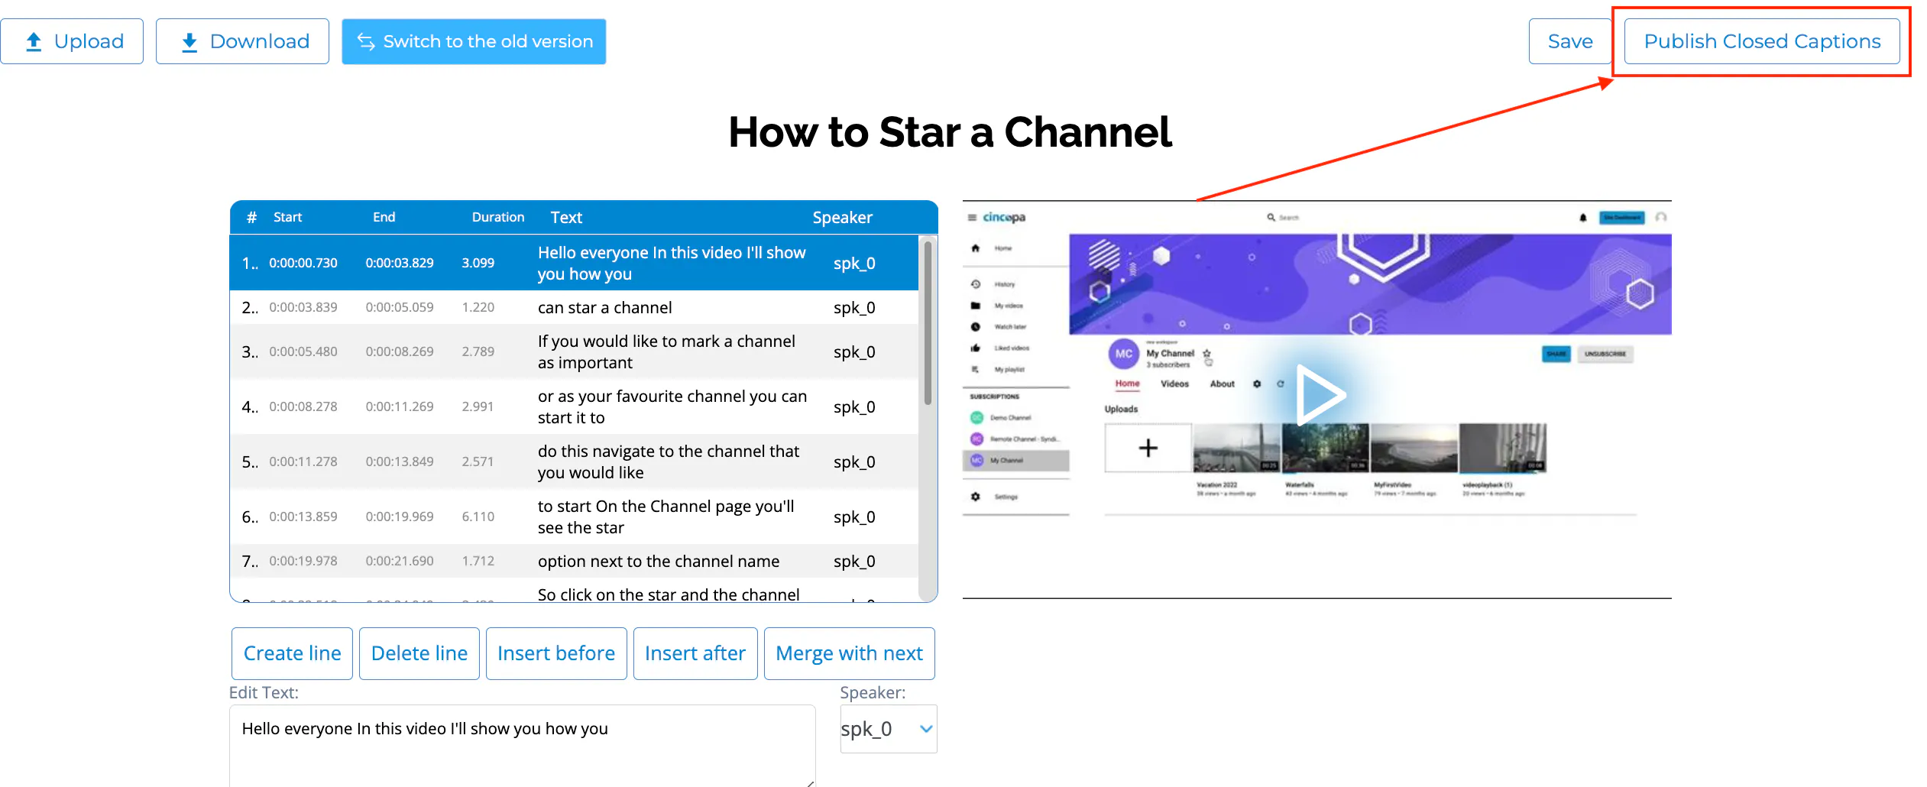The width and height of the screenshot is (1927, 787).
Task: Click end time 0:00:08.269
Action: coord(400,351)
